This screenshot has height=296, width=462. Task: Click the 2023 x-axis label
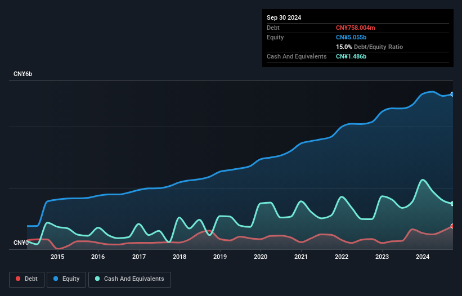click(382, 257)
